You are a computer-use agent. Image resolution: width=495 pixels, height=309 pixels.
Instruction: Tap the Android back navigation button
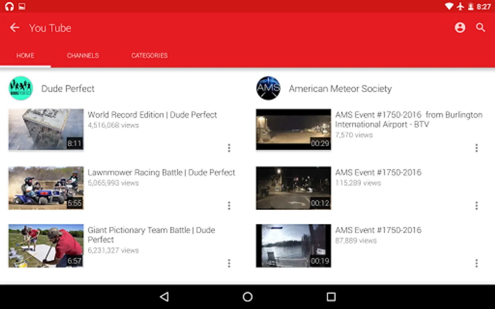[x=164, y=297]
